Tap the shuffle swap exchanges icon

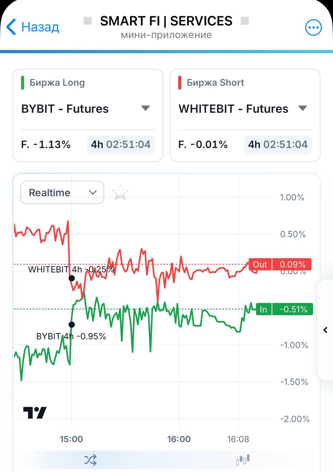pyautogui.click(x=90, y=460)
